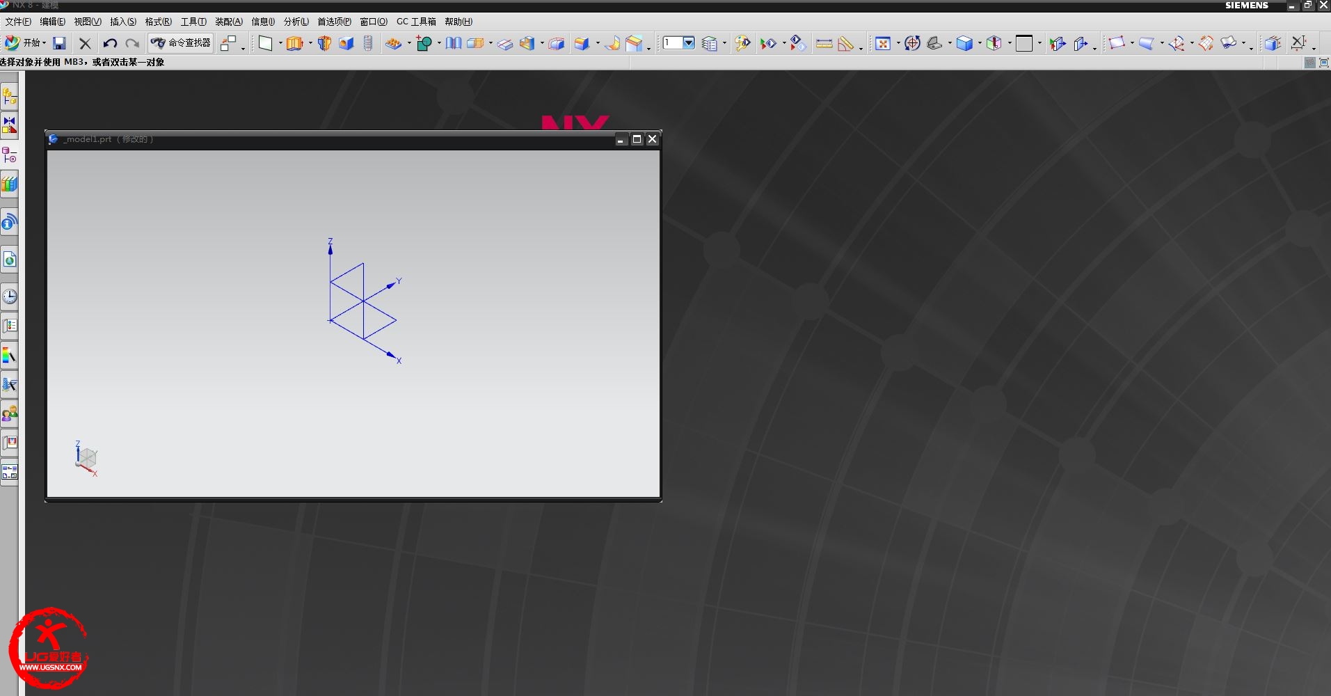Choose the Shaded rendering style cube
This screenshot has width=1331, height=696.
pyautogui.click(x=964, y=43)
